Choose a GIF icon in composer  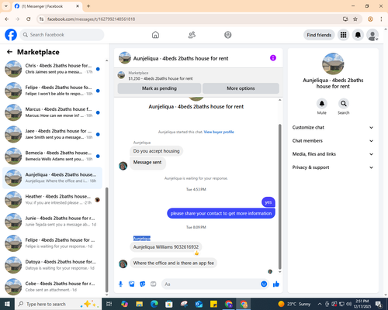[154, 284]
